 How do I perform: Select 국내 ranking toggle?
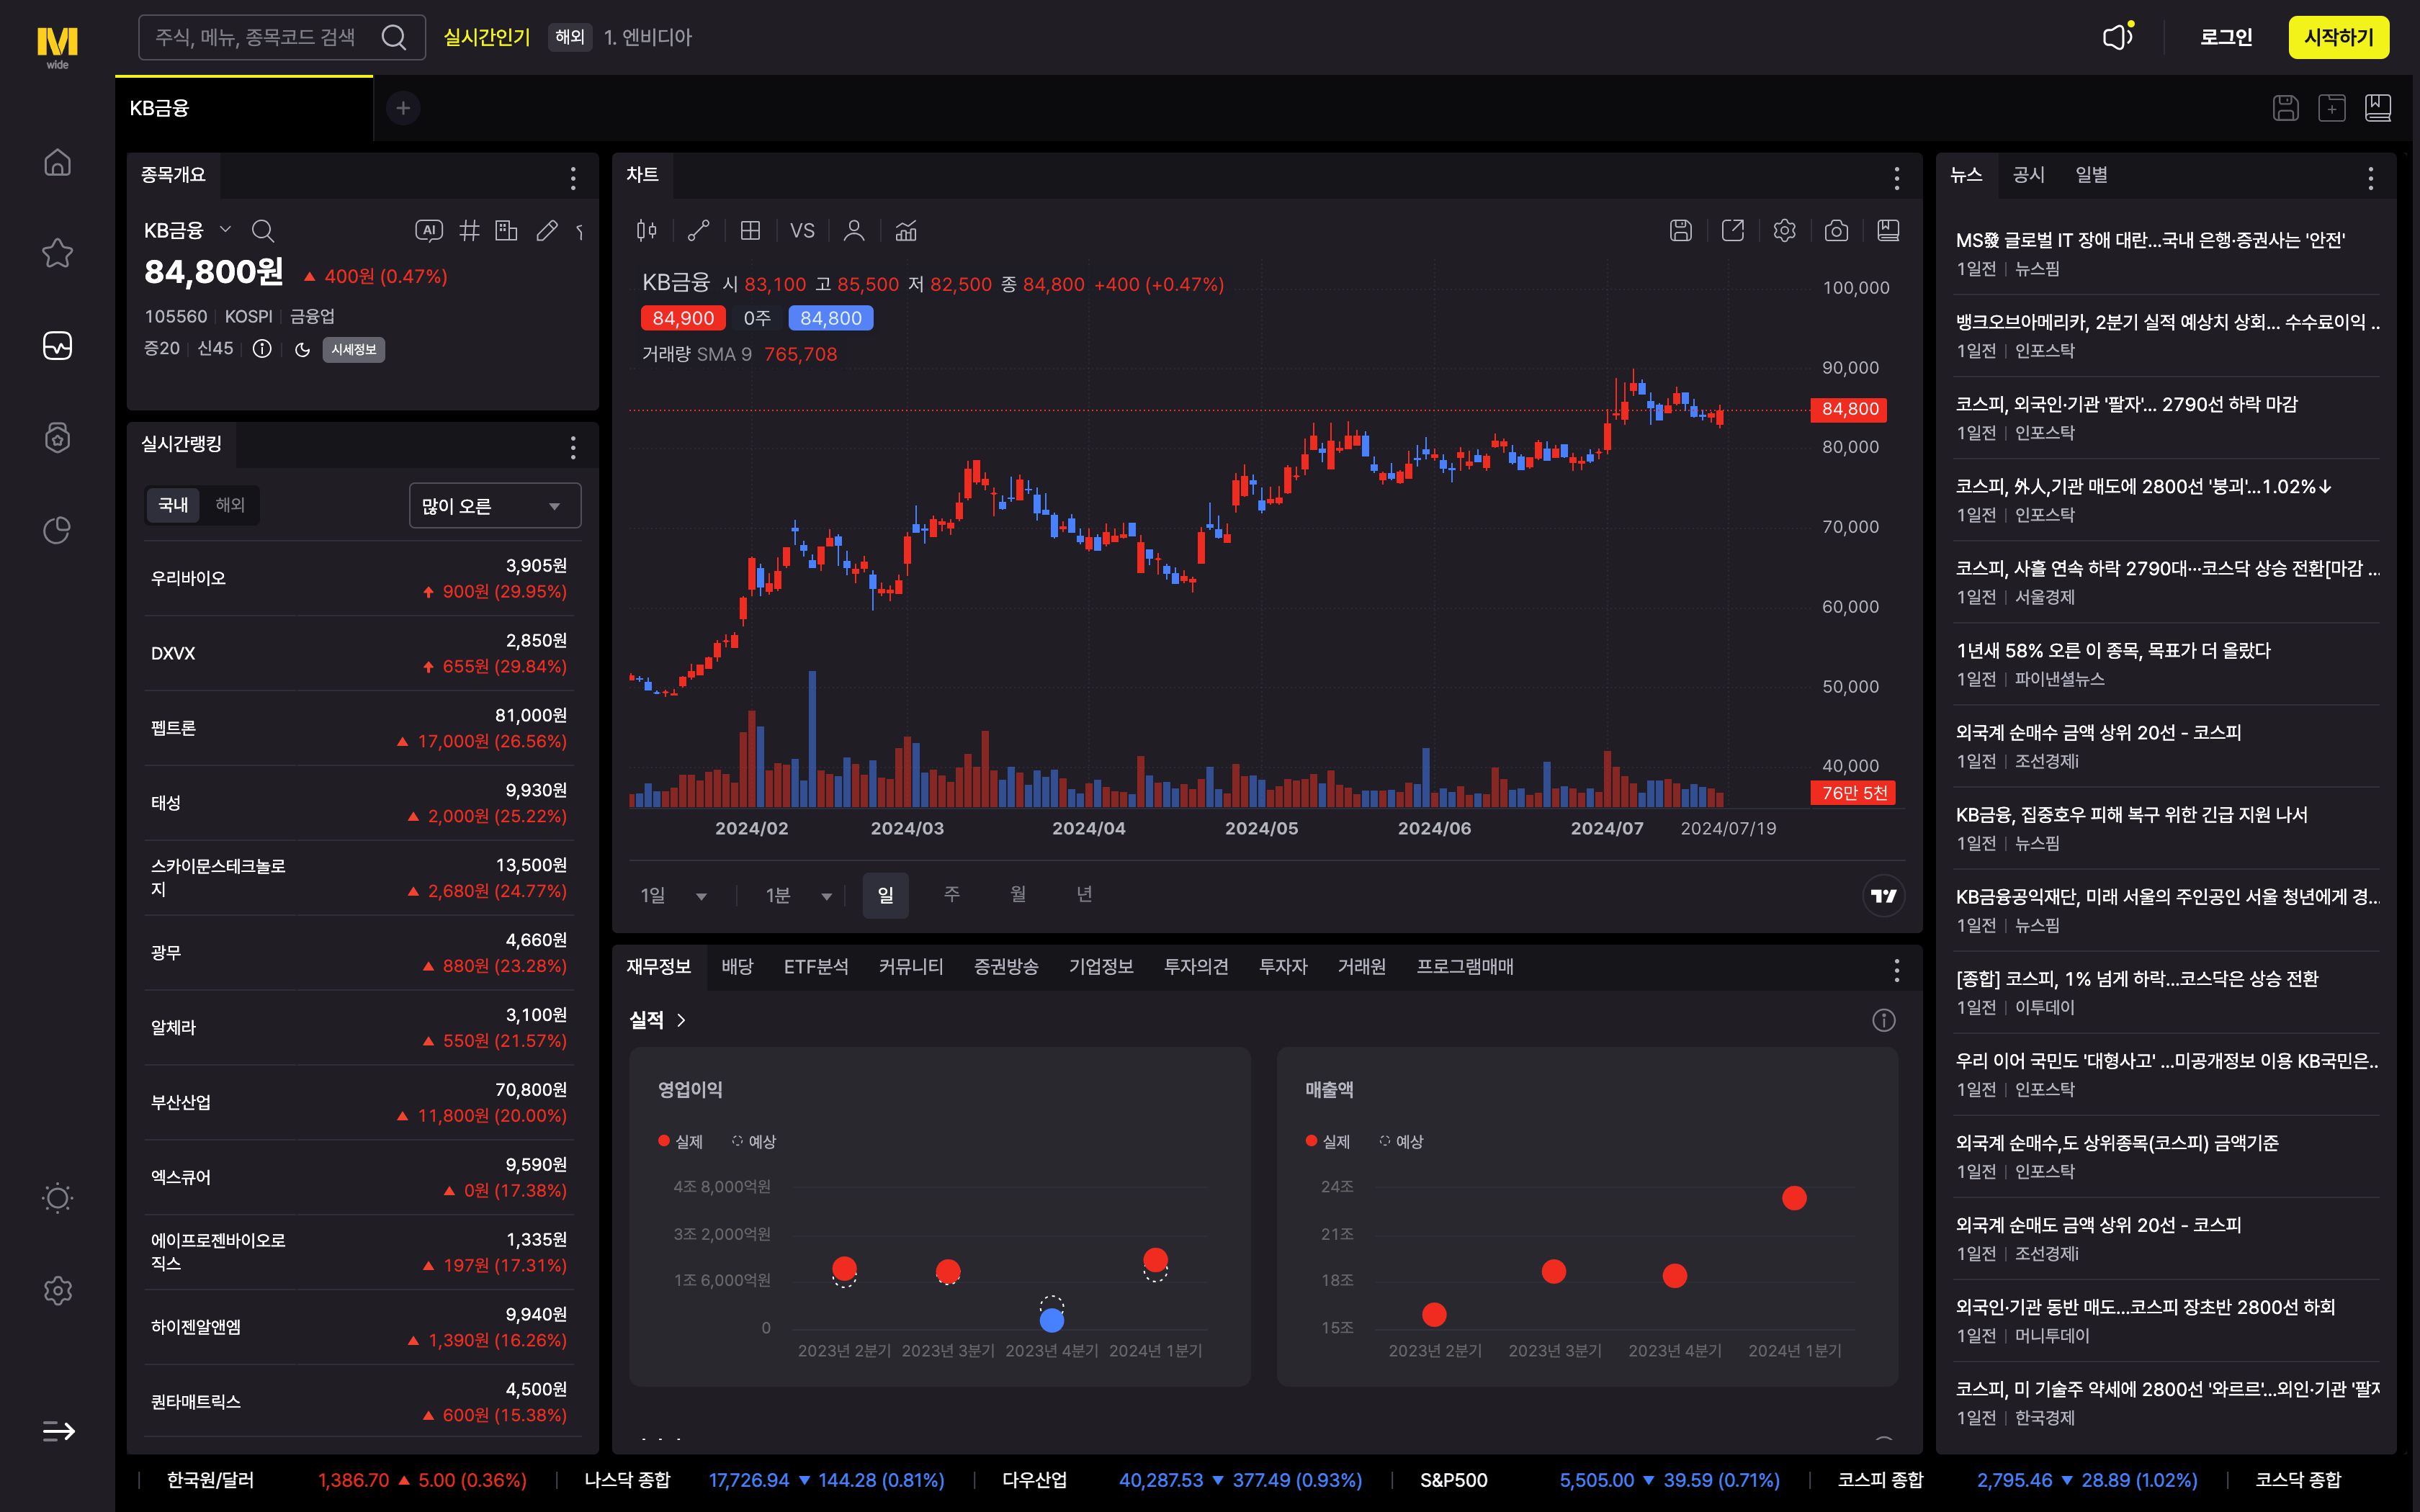tap(173, 505)
